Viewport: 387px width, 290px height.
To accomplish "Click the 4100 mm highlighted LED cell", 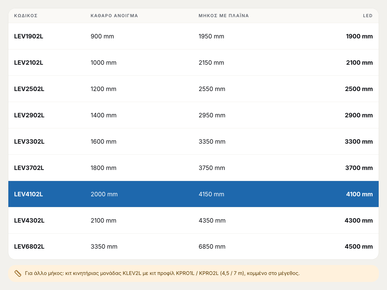I will tap(359, 194).
